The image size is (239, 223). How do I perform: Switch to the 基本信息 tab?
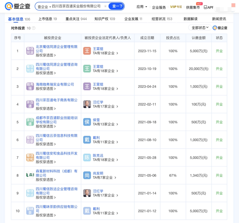(x=19, y=19)
